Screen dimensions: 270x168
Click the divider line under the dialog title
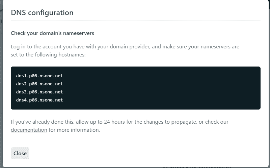pos(135,20)
